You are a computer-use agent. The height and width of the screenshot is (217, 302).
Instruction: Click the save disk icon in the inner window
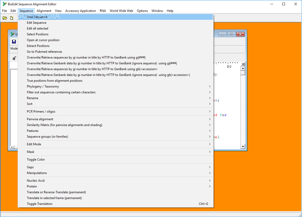click(14, 42)
